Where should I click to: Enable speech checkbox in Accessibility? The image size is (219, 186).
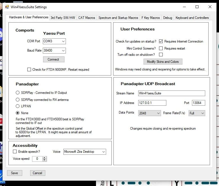[x=15, y=151]
